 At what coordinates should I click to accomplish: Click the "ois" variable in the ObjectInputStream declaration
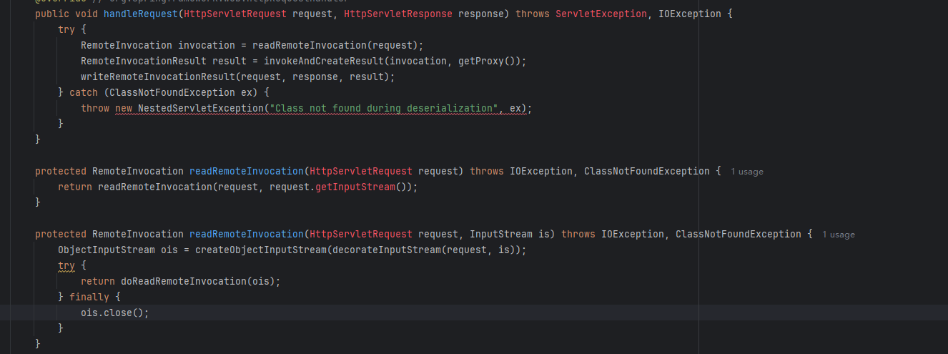[x=169, y=250]
